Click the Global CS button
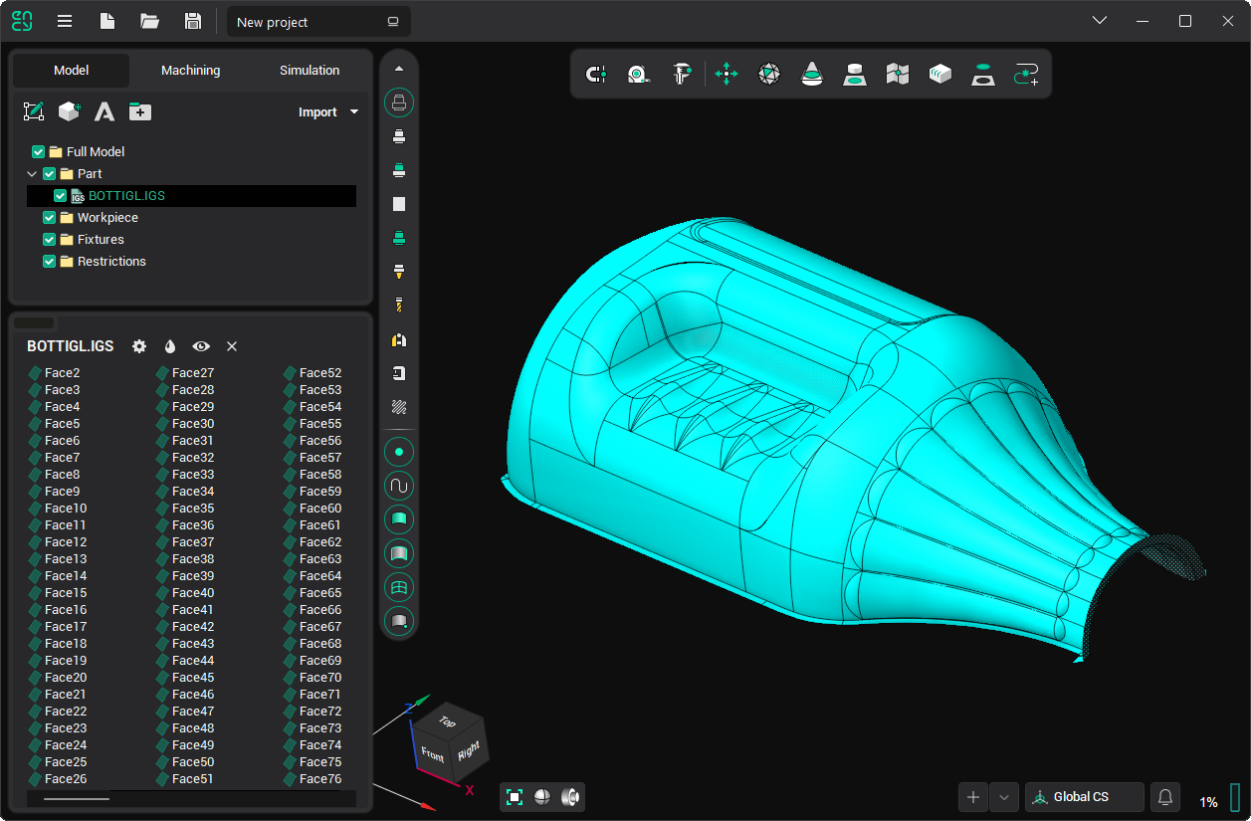Viewport: 1251px width, 821px height. click(x=1084, y=797)
